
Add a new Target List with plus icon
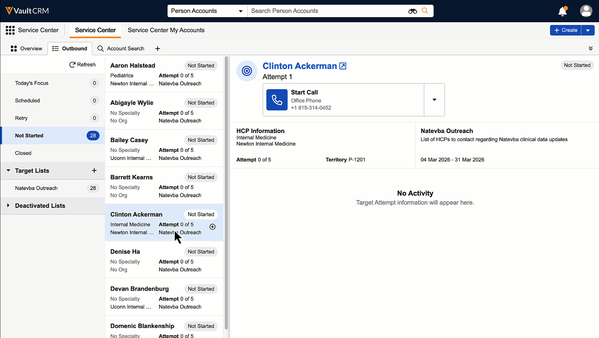[x=94, y=171]
